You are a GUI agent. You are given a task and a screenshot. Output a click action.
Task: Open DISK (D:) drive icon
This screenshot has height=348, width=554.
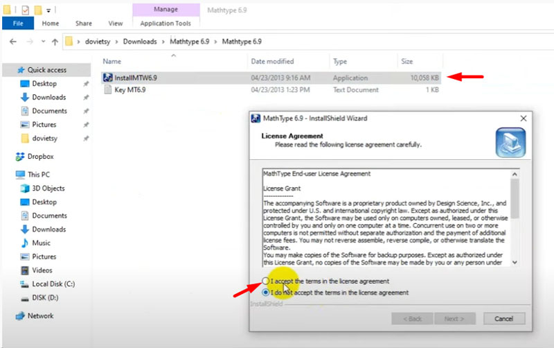[x=25, y=298]
